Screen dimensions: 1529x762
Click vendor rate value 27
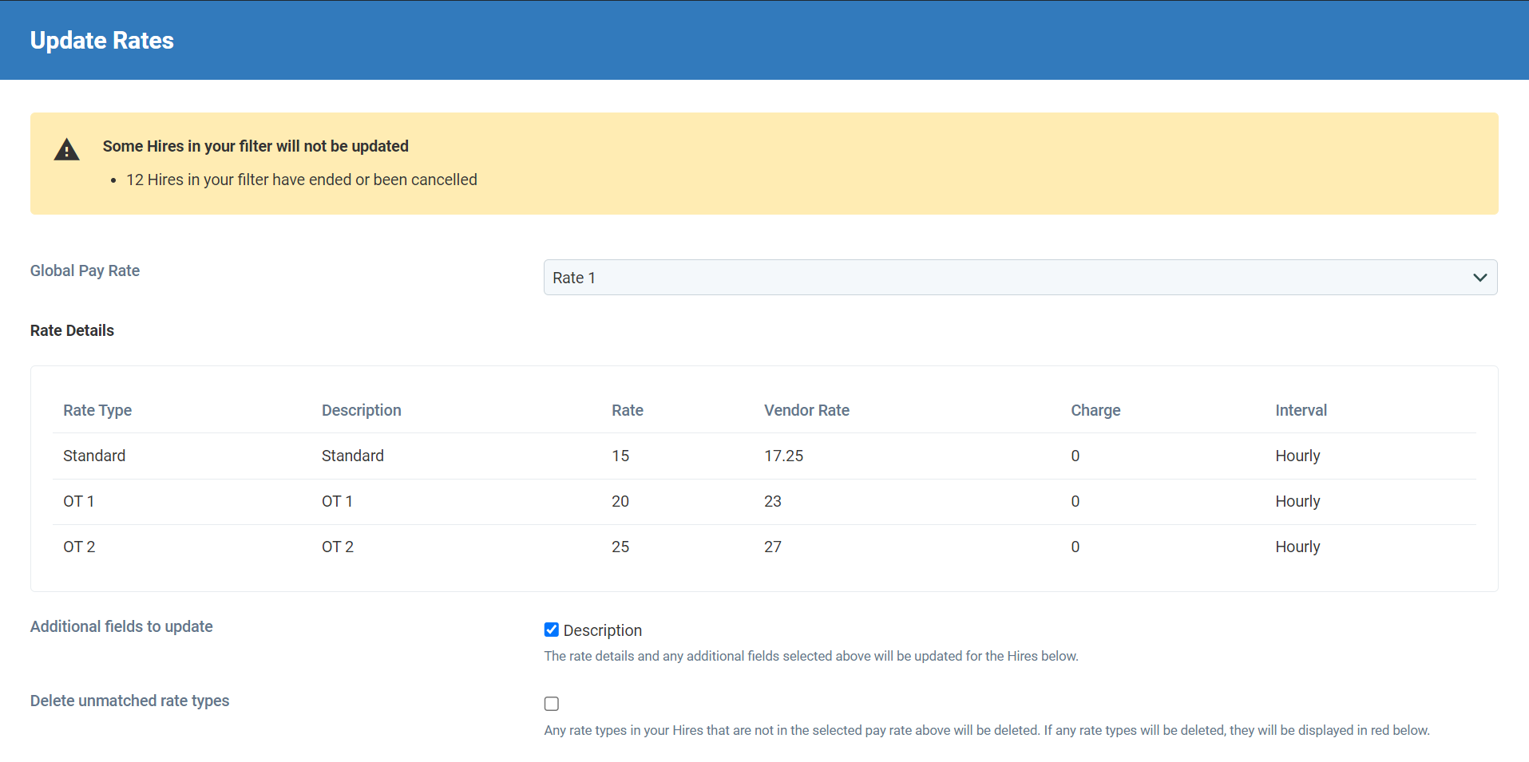[x=772, y=547]
